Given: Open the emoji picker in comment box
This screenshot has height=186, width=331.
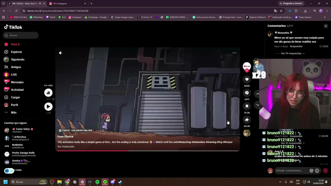Looking at the screenshot, I should (x=317, y=171).
